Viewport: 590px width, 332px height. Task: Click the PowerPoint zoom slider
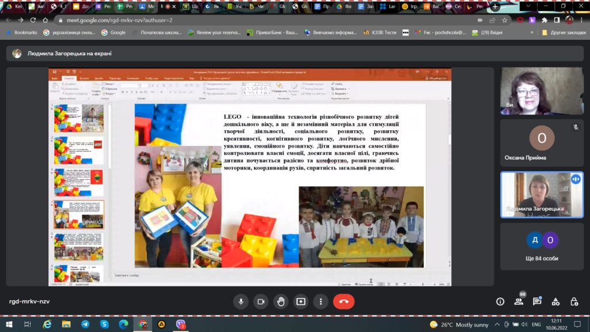423,284
